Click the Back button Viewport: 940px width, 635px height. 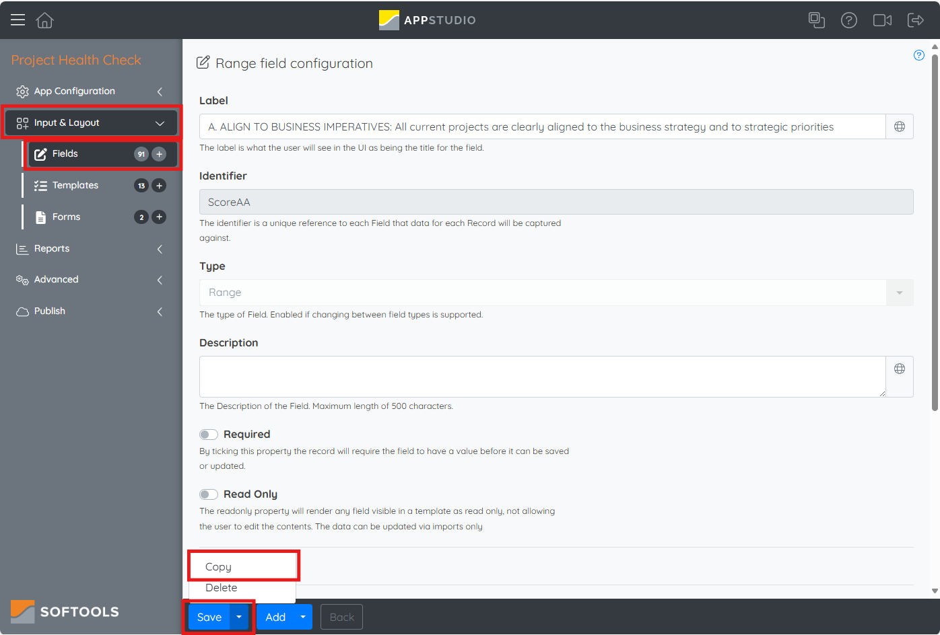(341, 617)
